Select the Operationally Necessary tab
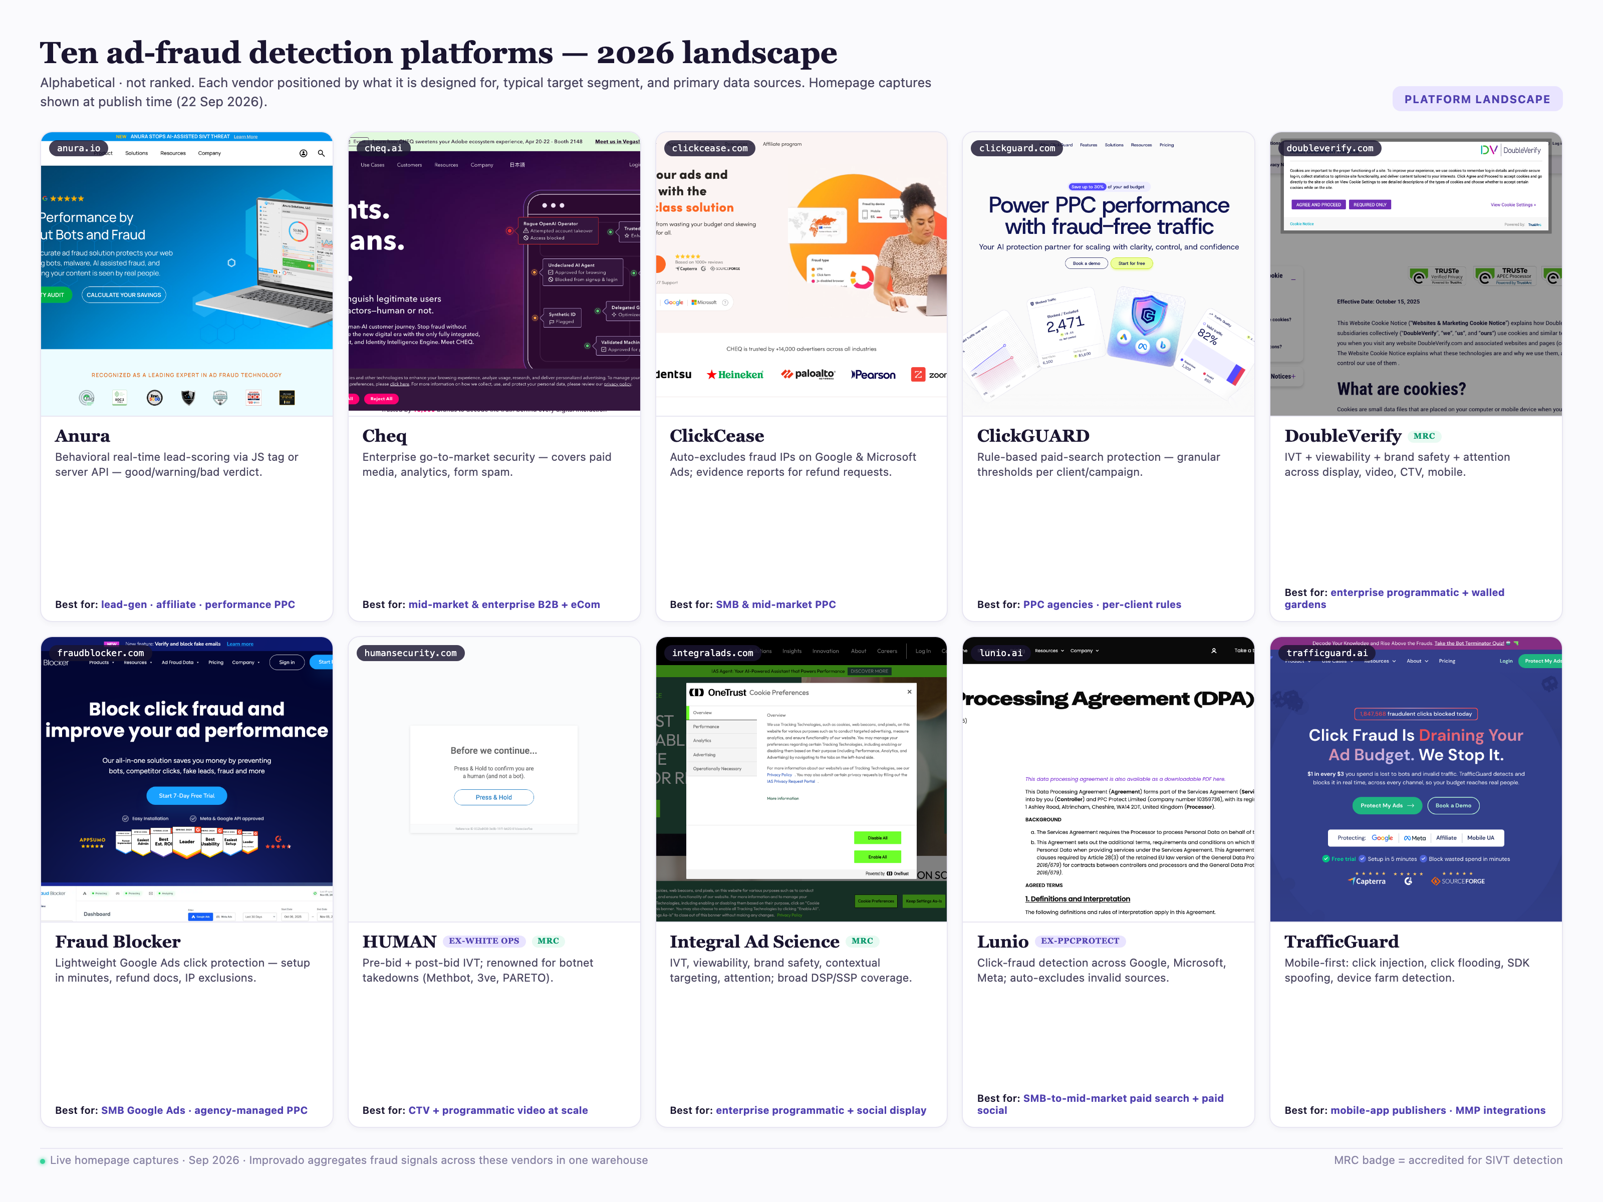This screenshot has width=1603, height=1202. click(x=722, y=769)
